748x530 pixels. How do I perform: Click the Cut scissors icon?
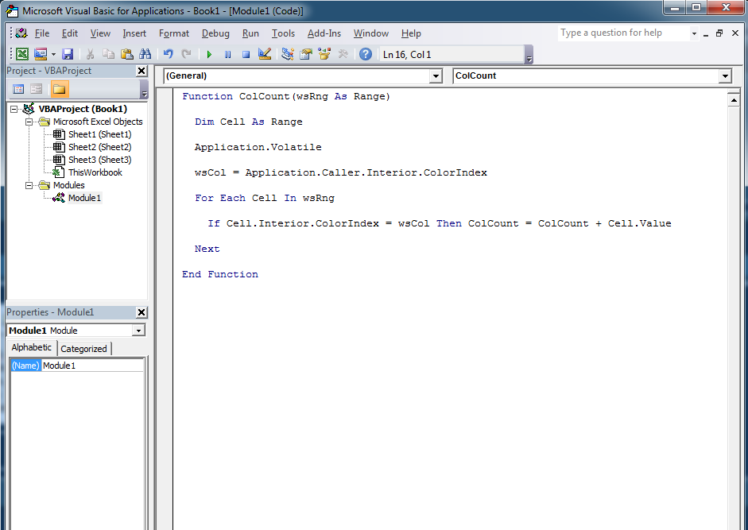click(90, 54)
